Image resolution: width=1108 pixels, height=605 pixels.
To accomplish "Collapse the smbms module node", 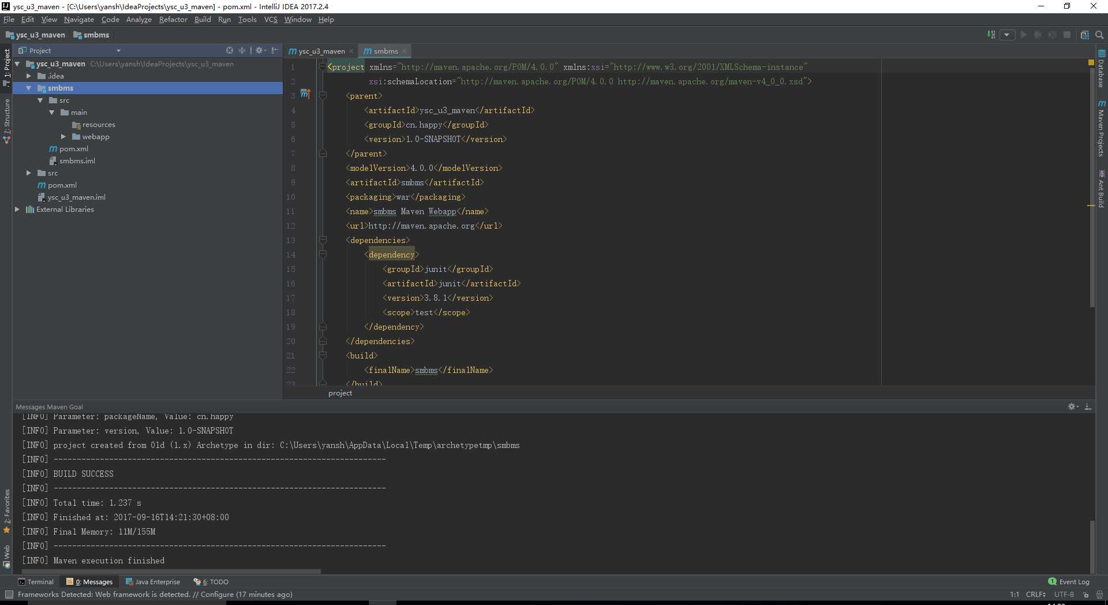I will pyautogui.click(x=29, y=88).
